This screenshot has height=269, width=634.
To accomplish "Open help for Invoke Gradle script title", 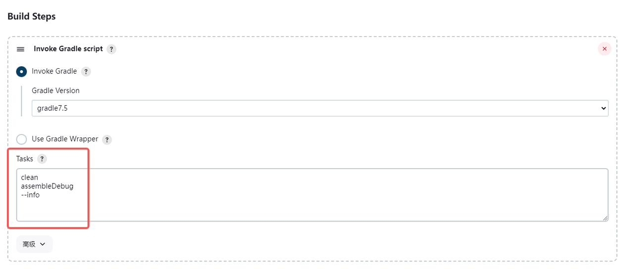I will [x=111, y=49].
